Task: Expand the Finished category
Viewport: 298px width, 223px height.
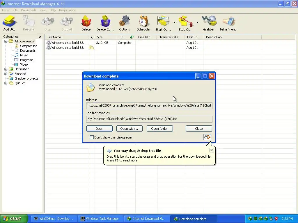Action: pyautogui.click(x=6, y=74)
